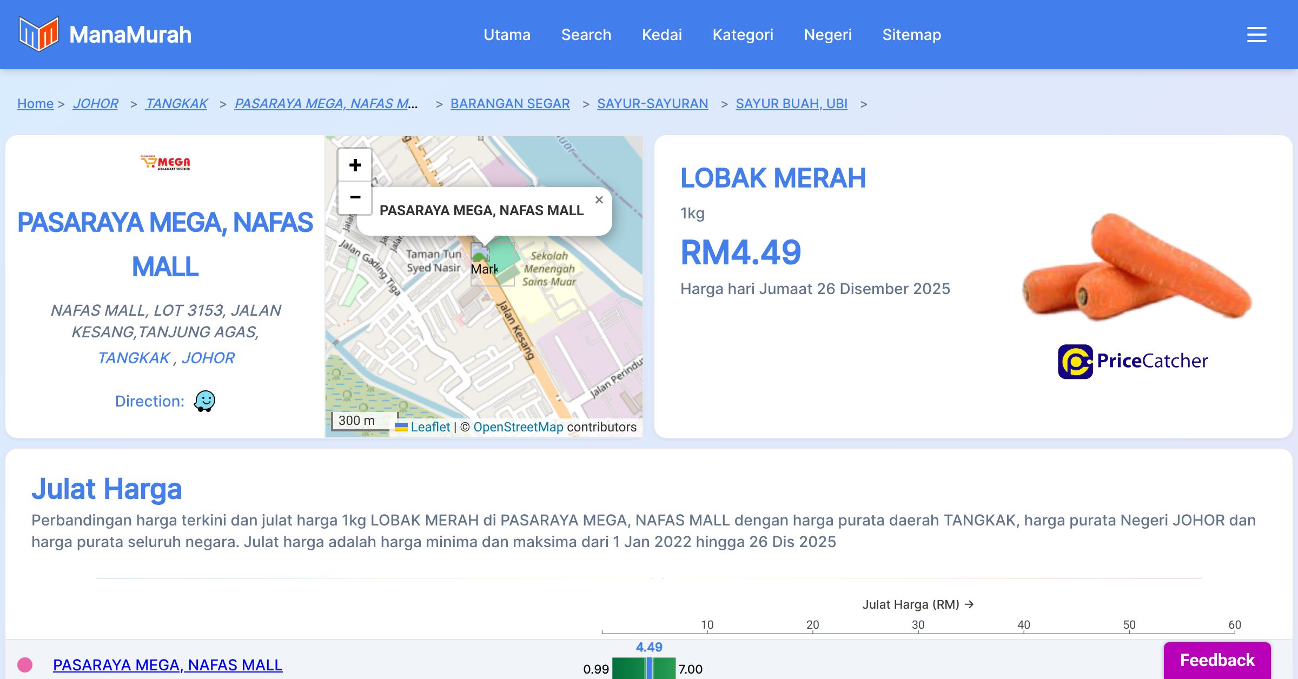The height and width of the screenshot is (679, 1298).
Task: Open the OpenStreetMap attribution link
Action: point(518,427)
